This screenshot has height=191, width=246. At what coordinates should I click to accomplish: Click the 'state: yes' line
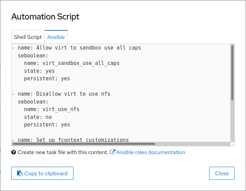click(39, 71)
